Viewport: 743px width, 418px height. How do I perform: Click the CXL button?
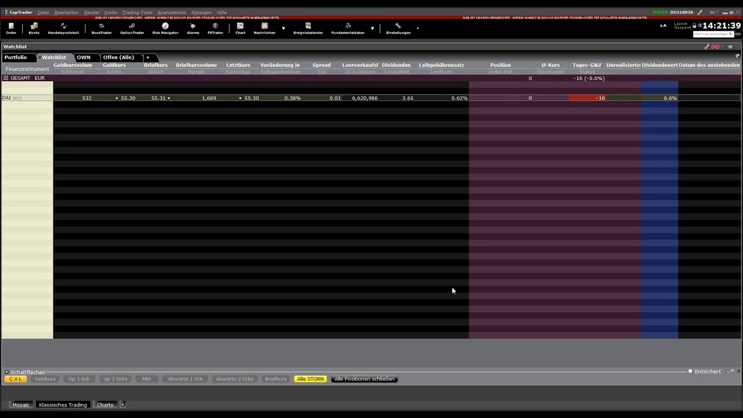pyautogui.click(x=15, y=379)
